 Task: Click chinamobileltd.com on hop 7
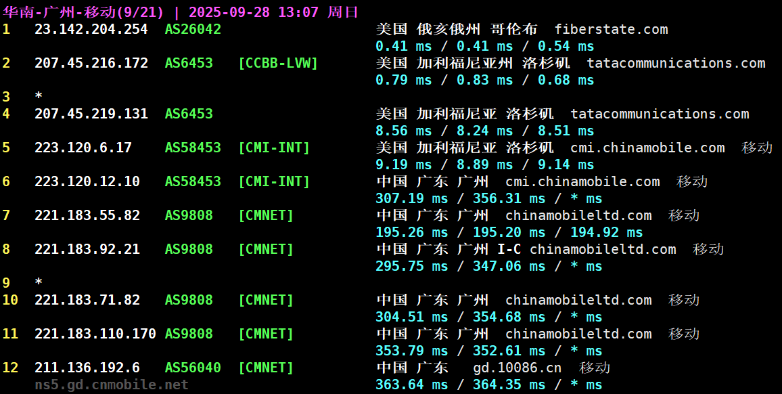coord(578,215)
